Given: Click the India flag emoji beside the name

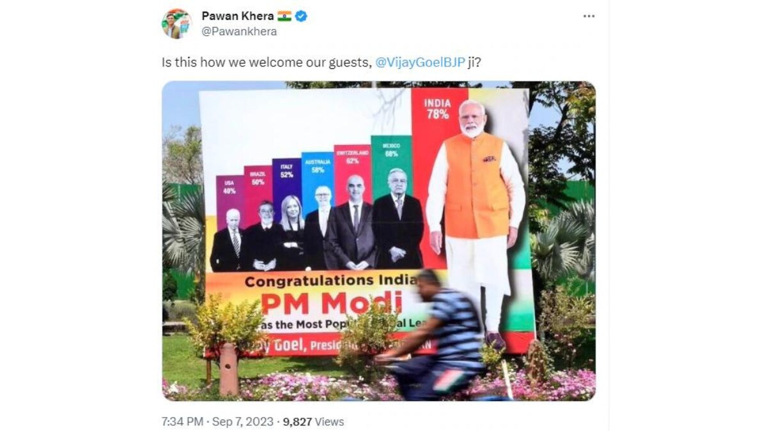Looking at the screenshot, I should (284, 16).
